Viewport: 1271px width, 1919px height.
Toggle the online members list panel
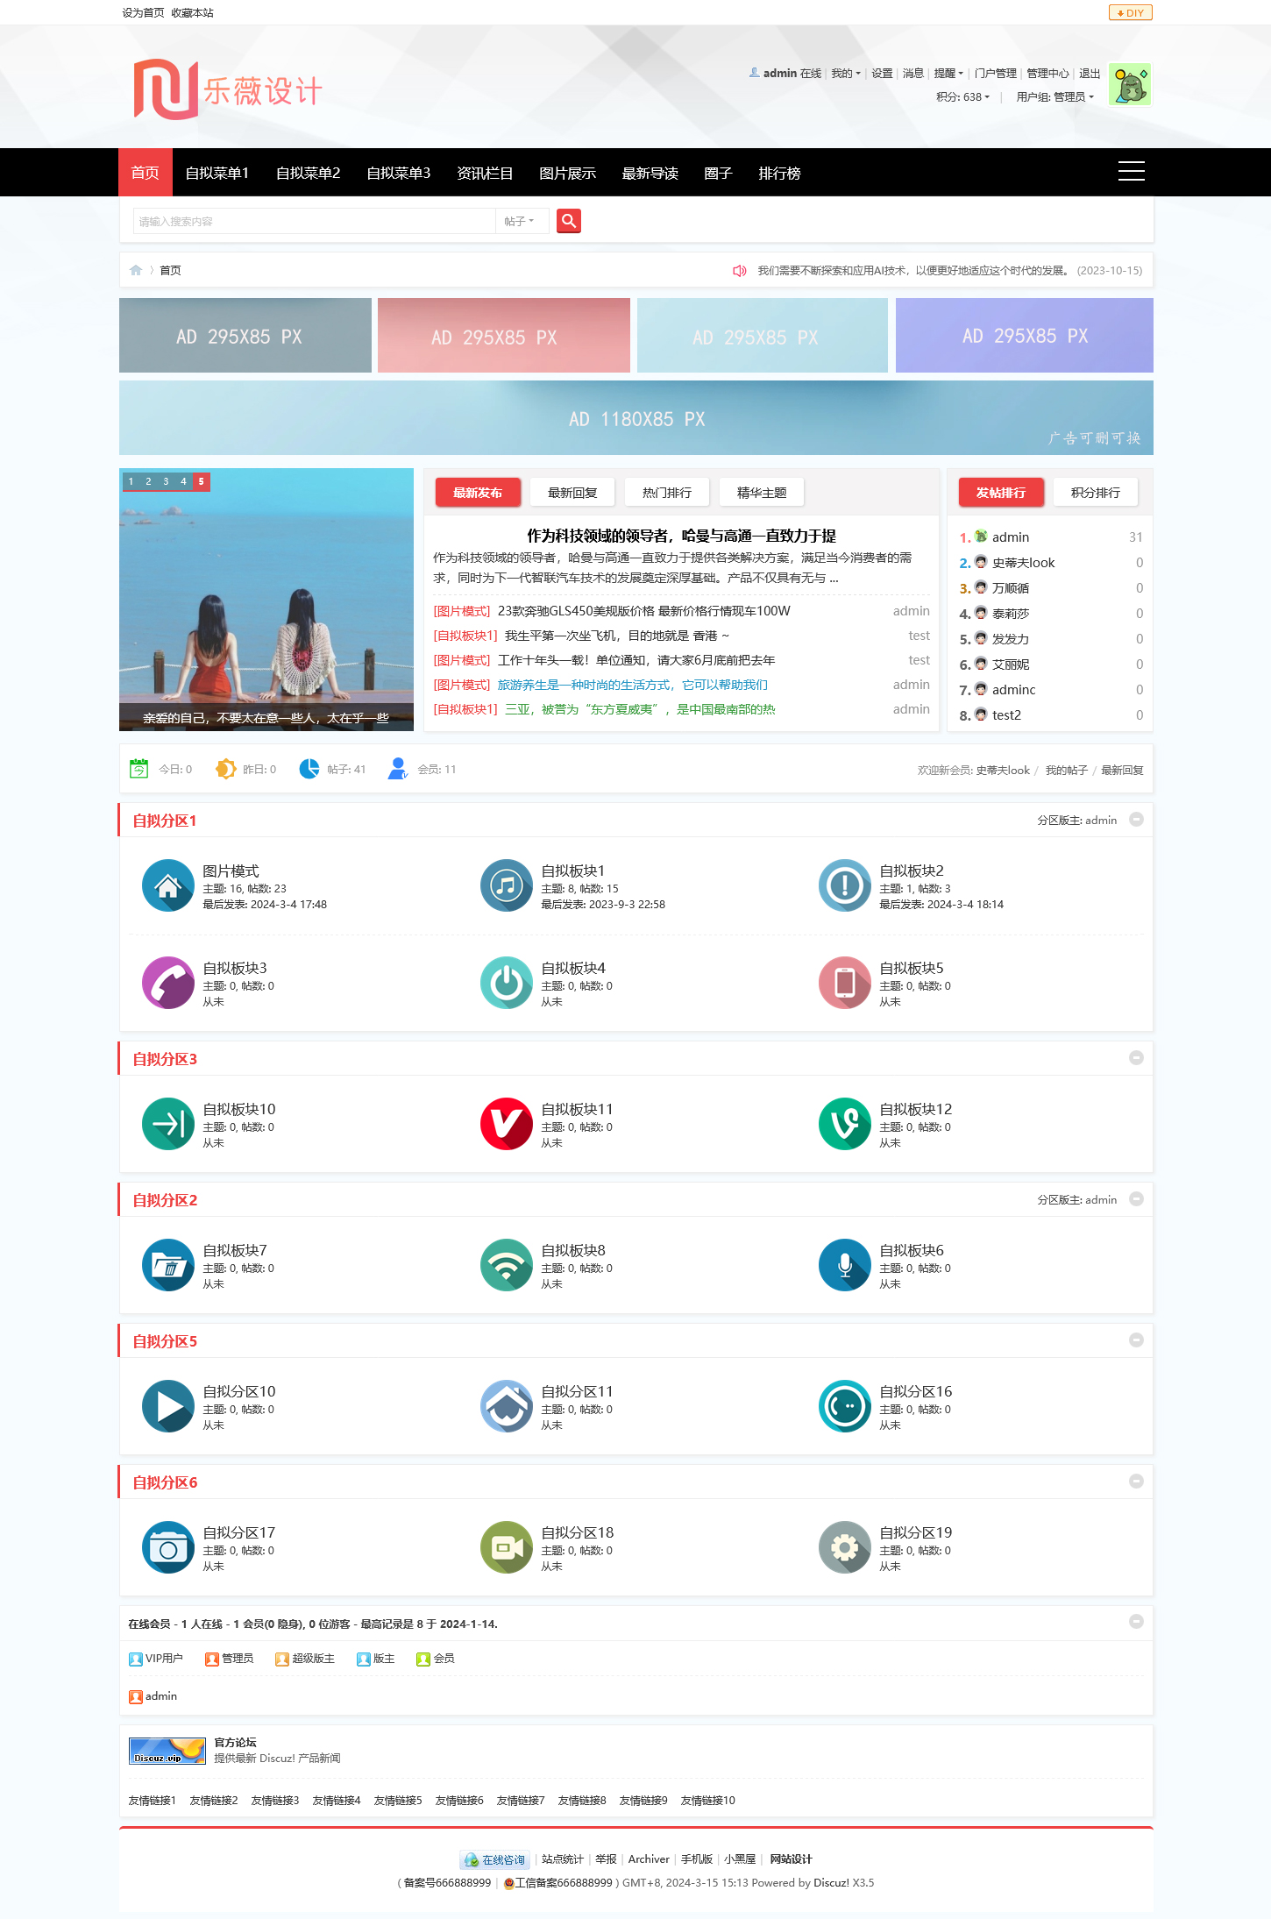pyautogui.click(x=1136, y=1622)
